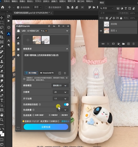Enable the 显示变换控件 checkbox

pyautogui.click(x=46, y=7)
